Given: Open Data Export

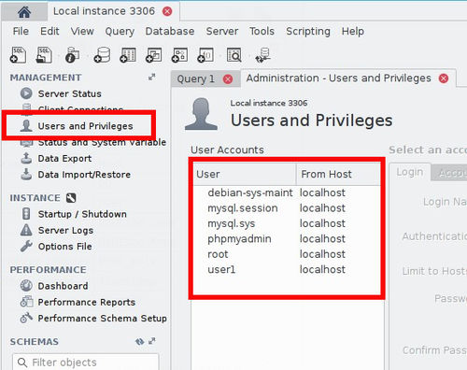Looking at the screenshot, I should [x=64, y=159].
